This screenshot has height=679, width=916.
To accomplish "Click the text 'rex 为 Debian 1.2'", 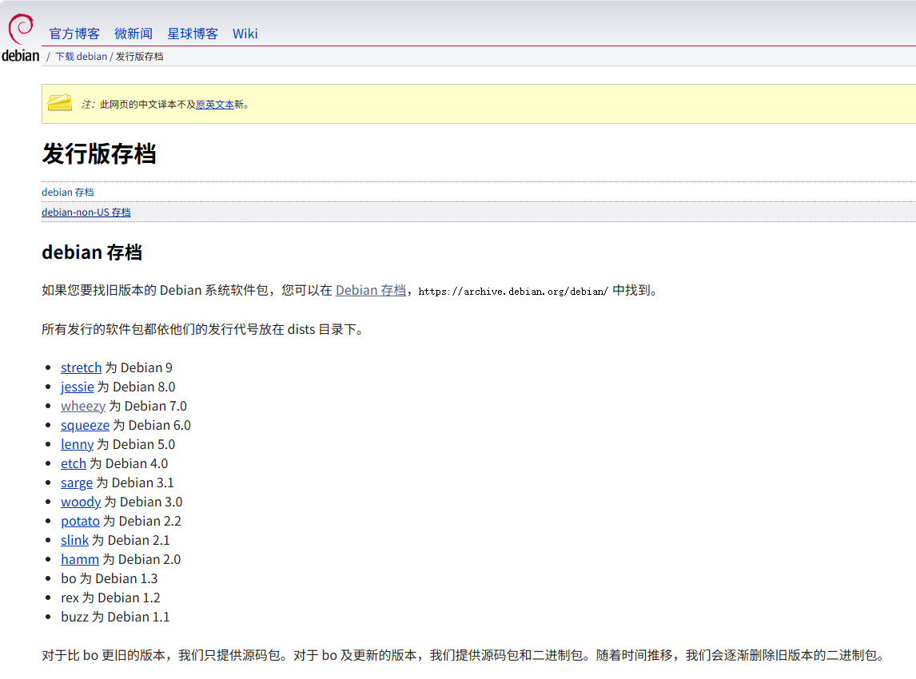I will point(110,598).
